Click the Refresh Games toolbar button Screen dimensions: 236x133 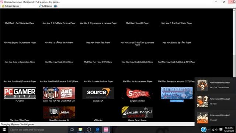pos(10,6)
